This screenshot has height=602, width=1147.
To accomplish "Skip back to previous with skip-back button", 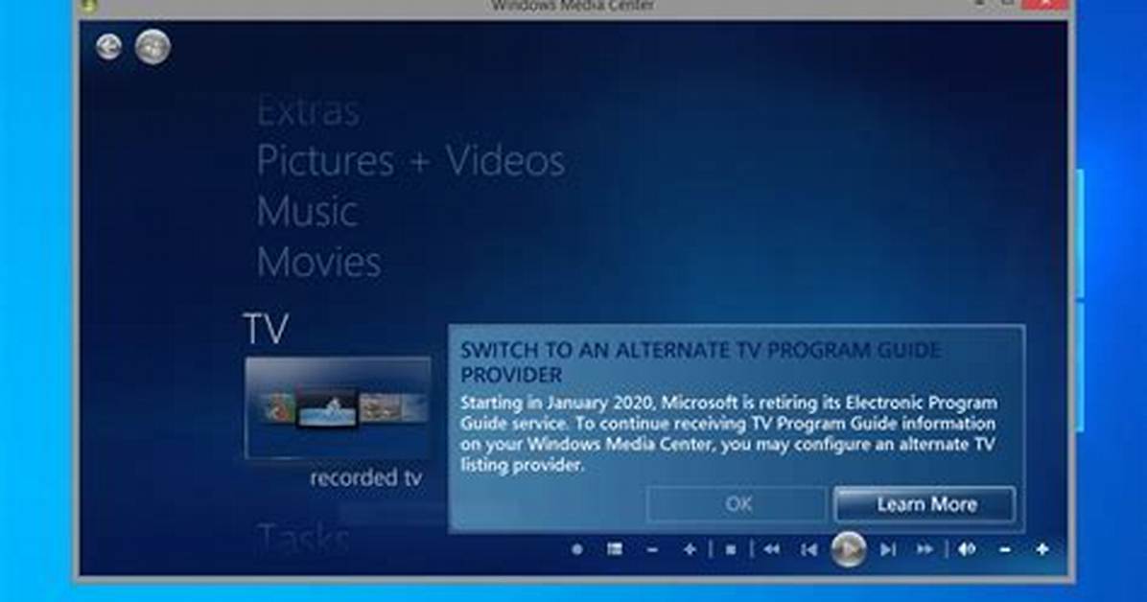I will 808,549.
